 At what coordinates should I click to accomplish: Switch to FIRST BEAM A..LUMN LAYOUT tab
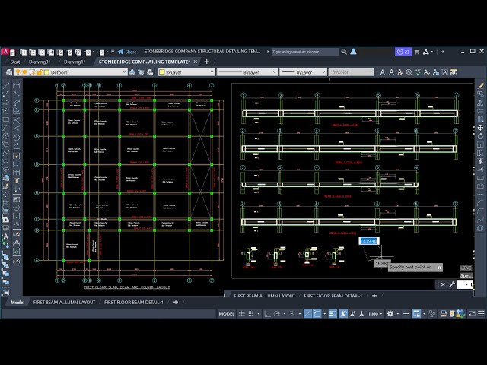[64, 303]
